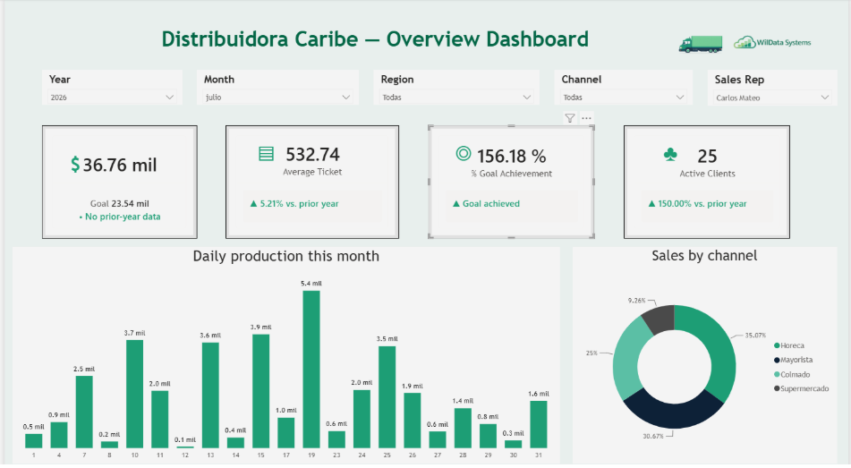Select the day 31 bar labeled 1.6 mil
851x468 pixels.
[x=539, y=424]
